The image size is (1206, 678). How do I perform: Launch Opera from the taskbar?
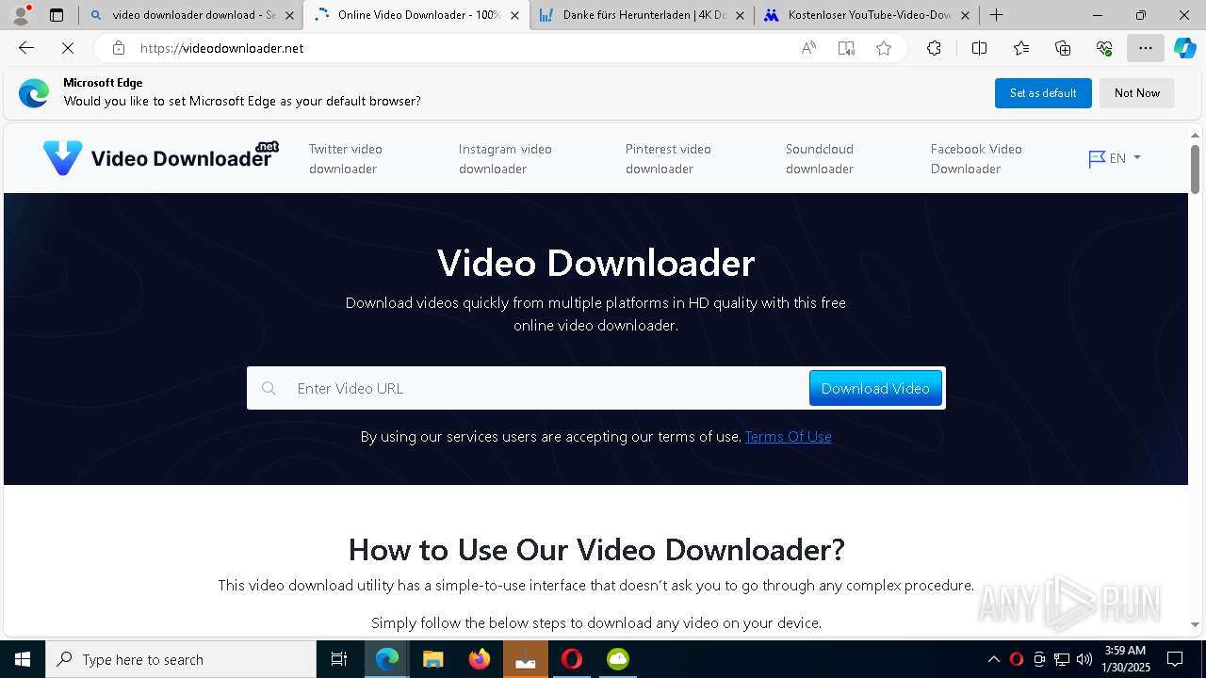pyautogui.click(x=572, y=659)
